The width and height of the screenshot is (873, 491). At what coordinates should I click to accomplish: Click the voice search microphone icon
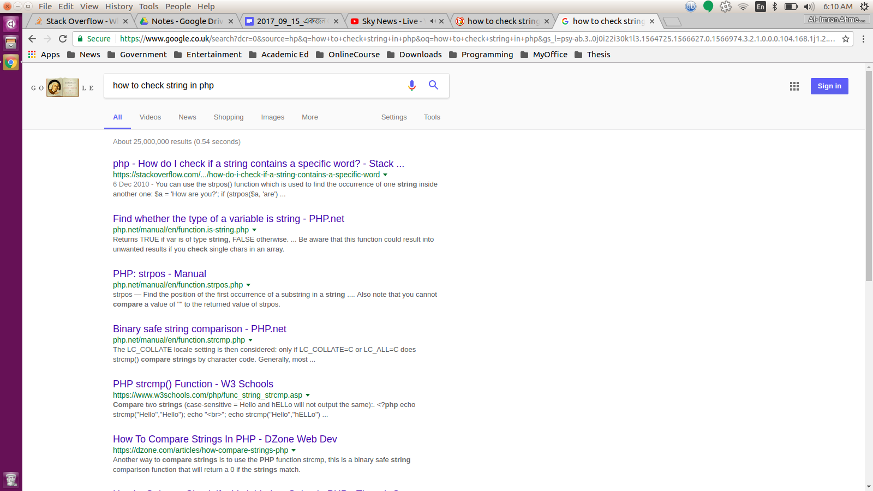point(412,85)
